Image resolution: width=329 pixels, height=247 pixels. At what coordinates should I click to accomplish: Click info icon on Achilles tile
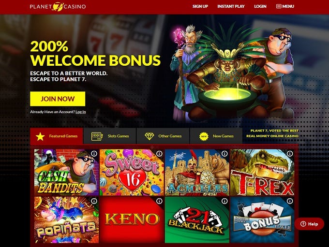coord(224,154)
